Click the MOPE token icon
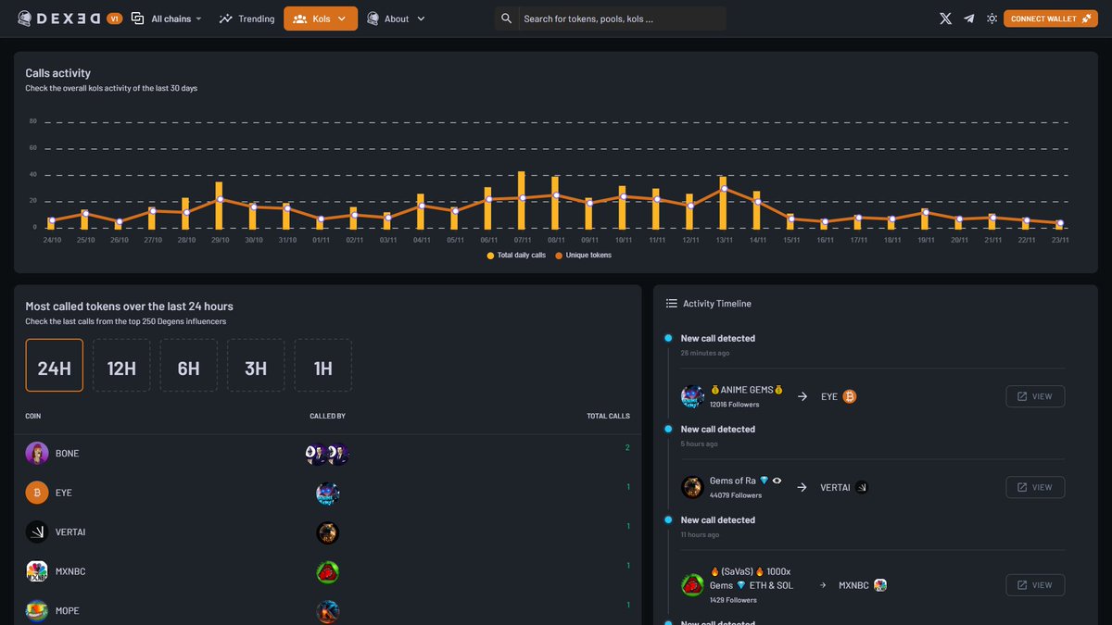Screen dimensions: 1112x625 37,610
